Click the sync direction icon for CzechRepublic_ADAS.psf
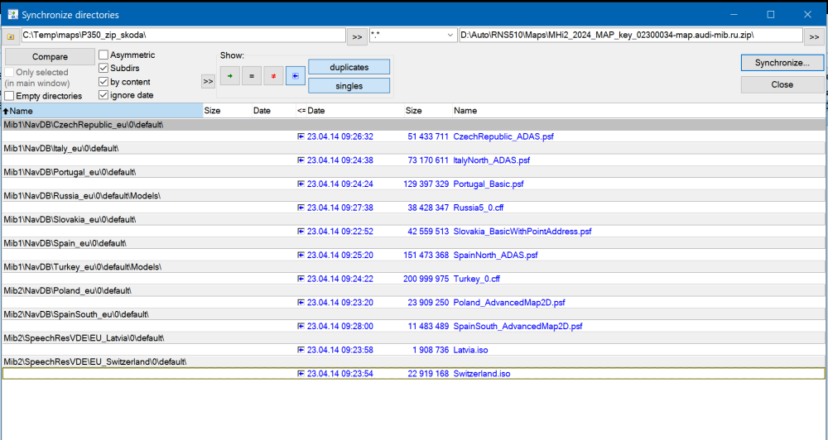The image size is (828, 440). click(301, 136)
